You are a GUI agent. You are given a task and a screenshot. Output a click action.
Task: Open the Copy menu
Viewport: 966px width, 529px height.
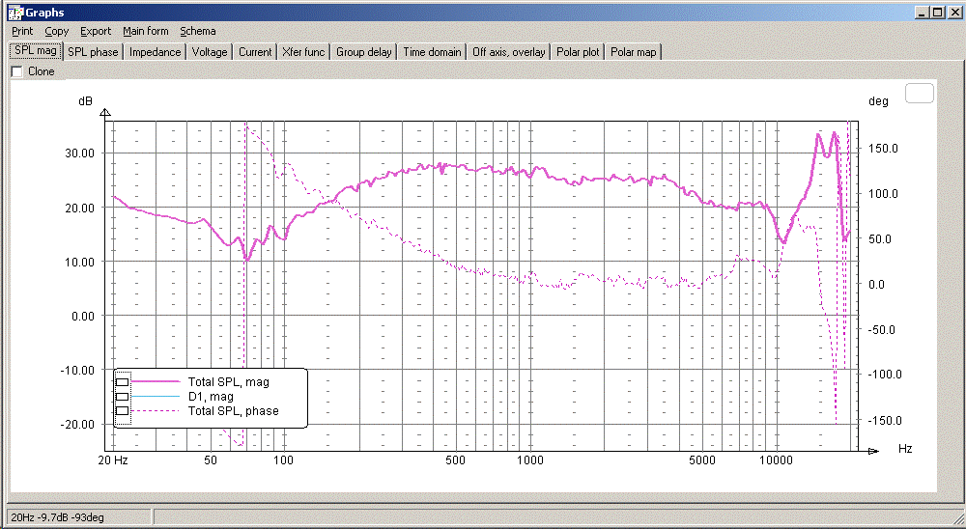point(56,31)
